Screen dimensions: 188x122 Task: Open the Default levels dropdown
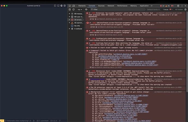pos(153,10)
